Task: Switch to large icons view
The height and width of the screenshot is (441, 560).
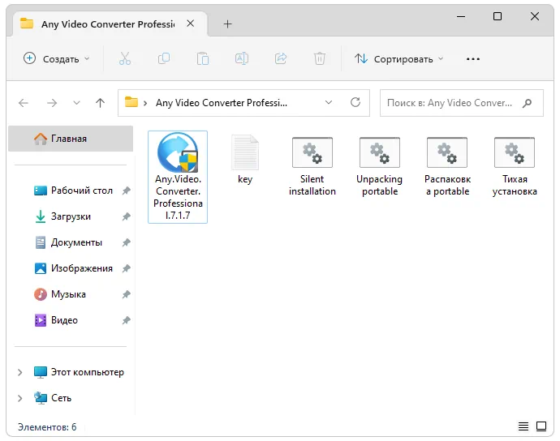Action: click(541, 426)
